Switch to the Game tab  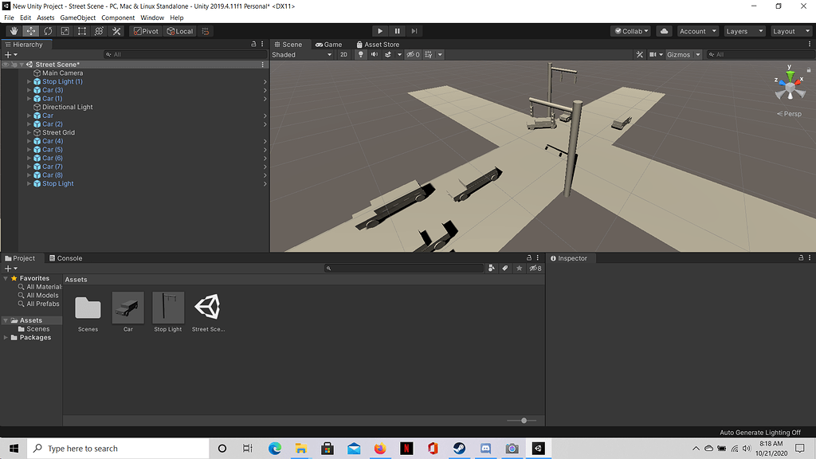329,44
